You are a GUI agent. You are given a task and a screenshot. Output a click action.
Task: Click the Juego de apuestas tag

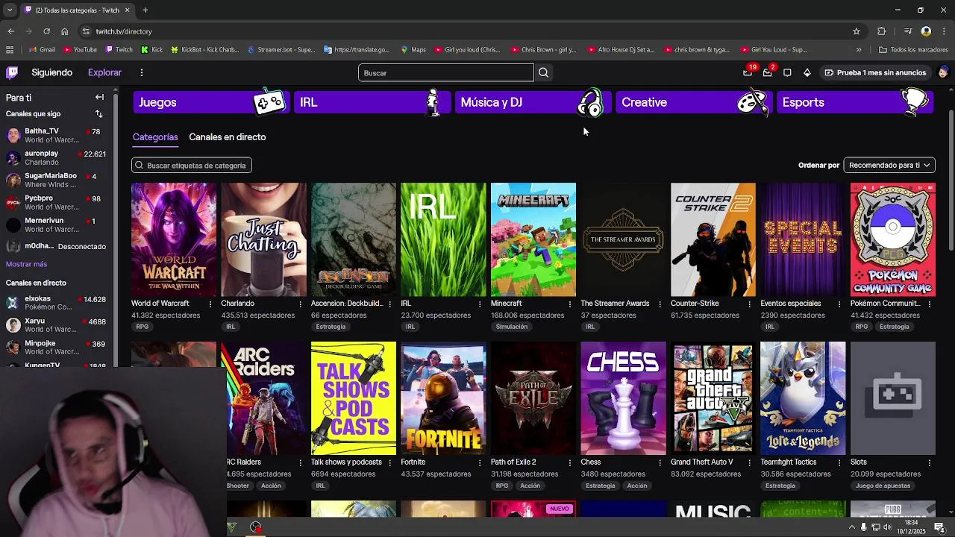coord(883,486)
